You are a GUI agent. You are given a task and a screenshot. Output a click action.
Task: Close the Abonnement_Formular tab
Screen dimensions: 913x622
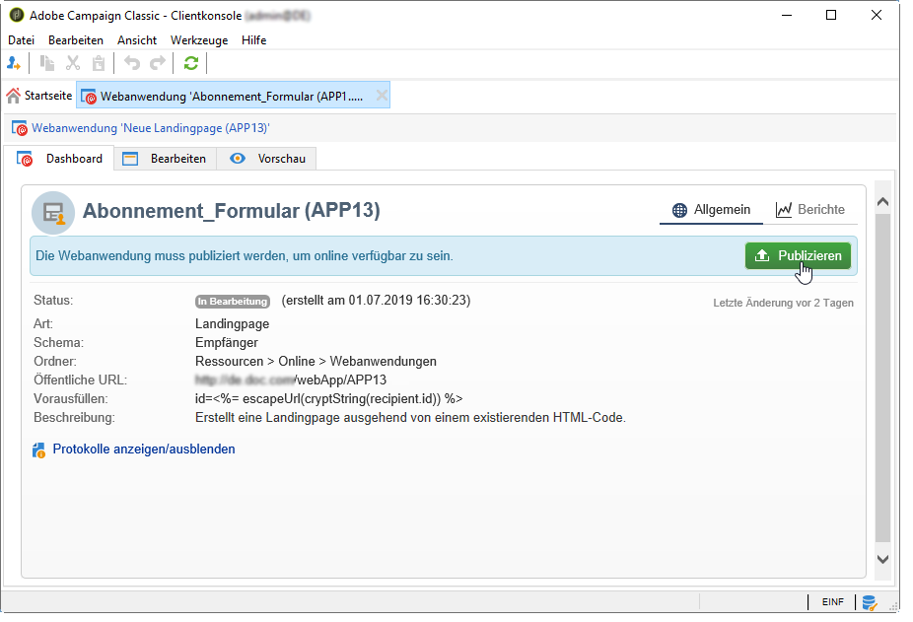[x=382, y=96]
